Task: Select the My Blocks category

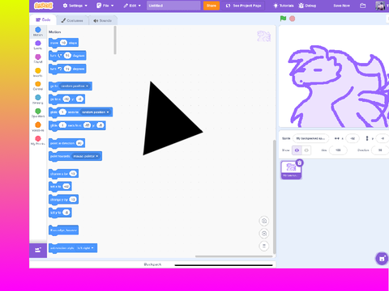Action: (38, 141)
